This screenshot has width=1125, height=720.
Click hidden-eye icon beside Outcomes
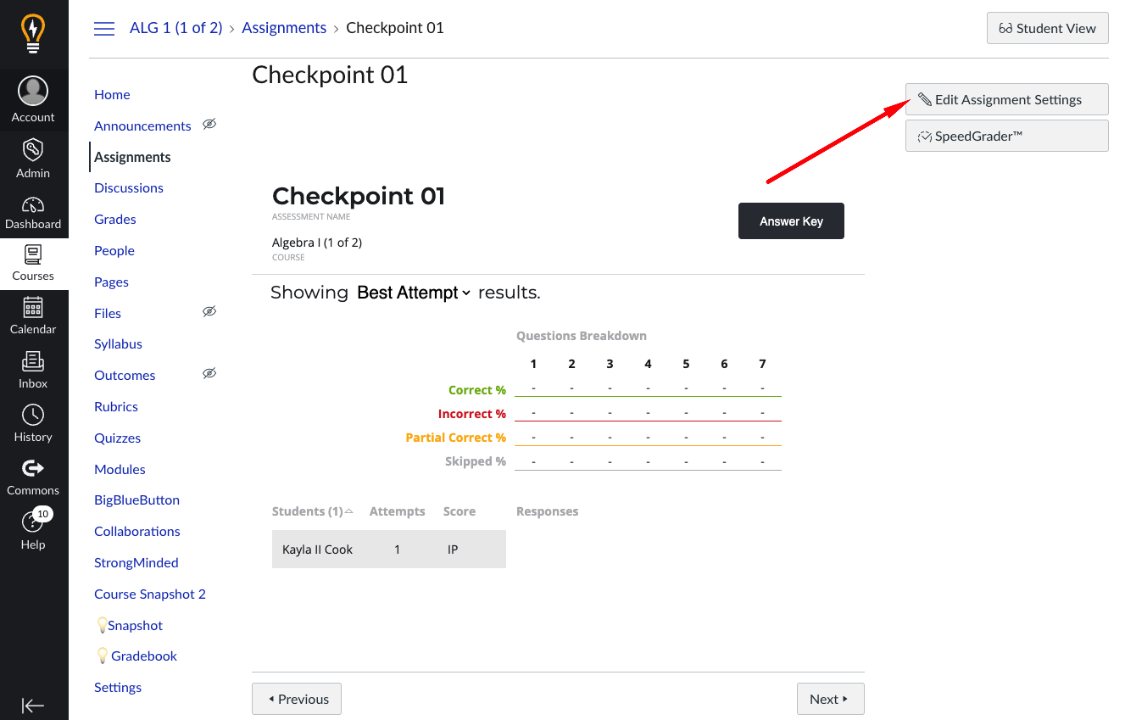[x=209, y=374]
